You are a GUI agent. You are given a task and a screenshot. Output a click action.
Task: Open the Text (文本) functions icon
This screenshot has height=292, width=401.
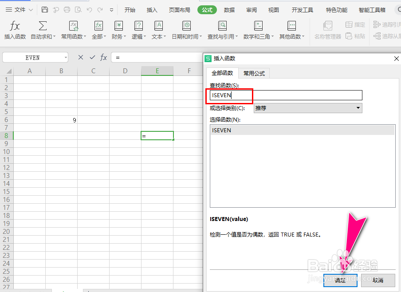pyautogui.click(x=158, y=26)
